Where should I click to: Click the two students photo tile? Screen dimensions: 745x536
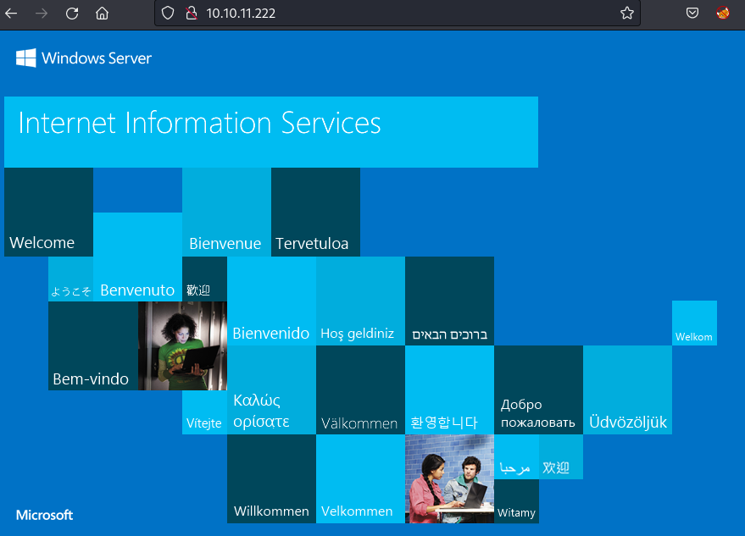click(x=449, y=478)
